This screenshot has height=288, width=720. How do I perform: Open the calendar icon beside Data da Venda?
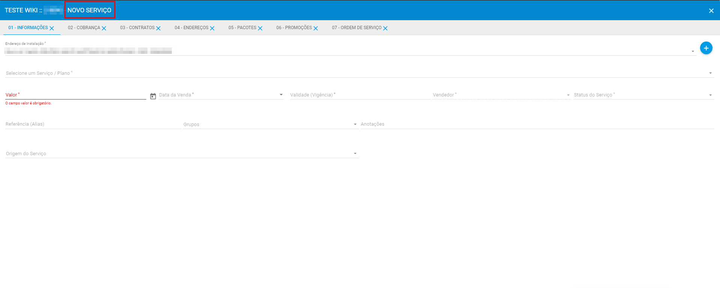click(x=153, y=96)
